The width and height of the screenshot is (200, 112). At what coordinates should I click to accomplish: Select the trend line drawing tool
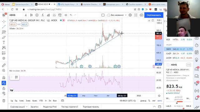[x=4, y=27]
